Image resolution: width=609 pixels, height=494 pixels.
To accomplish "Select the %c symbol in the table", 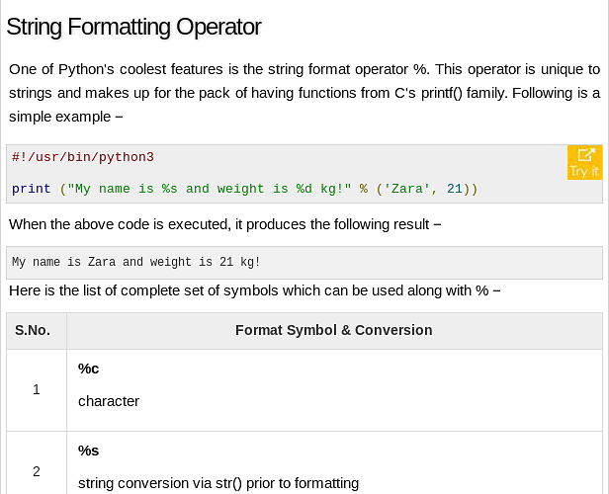I will 88,369.
